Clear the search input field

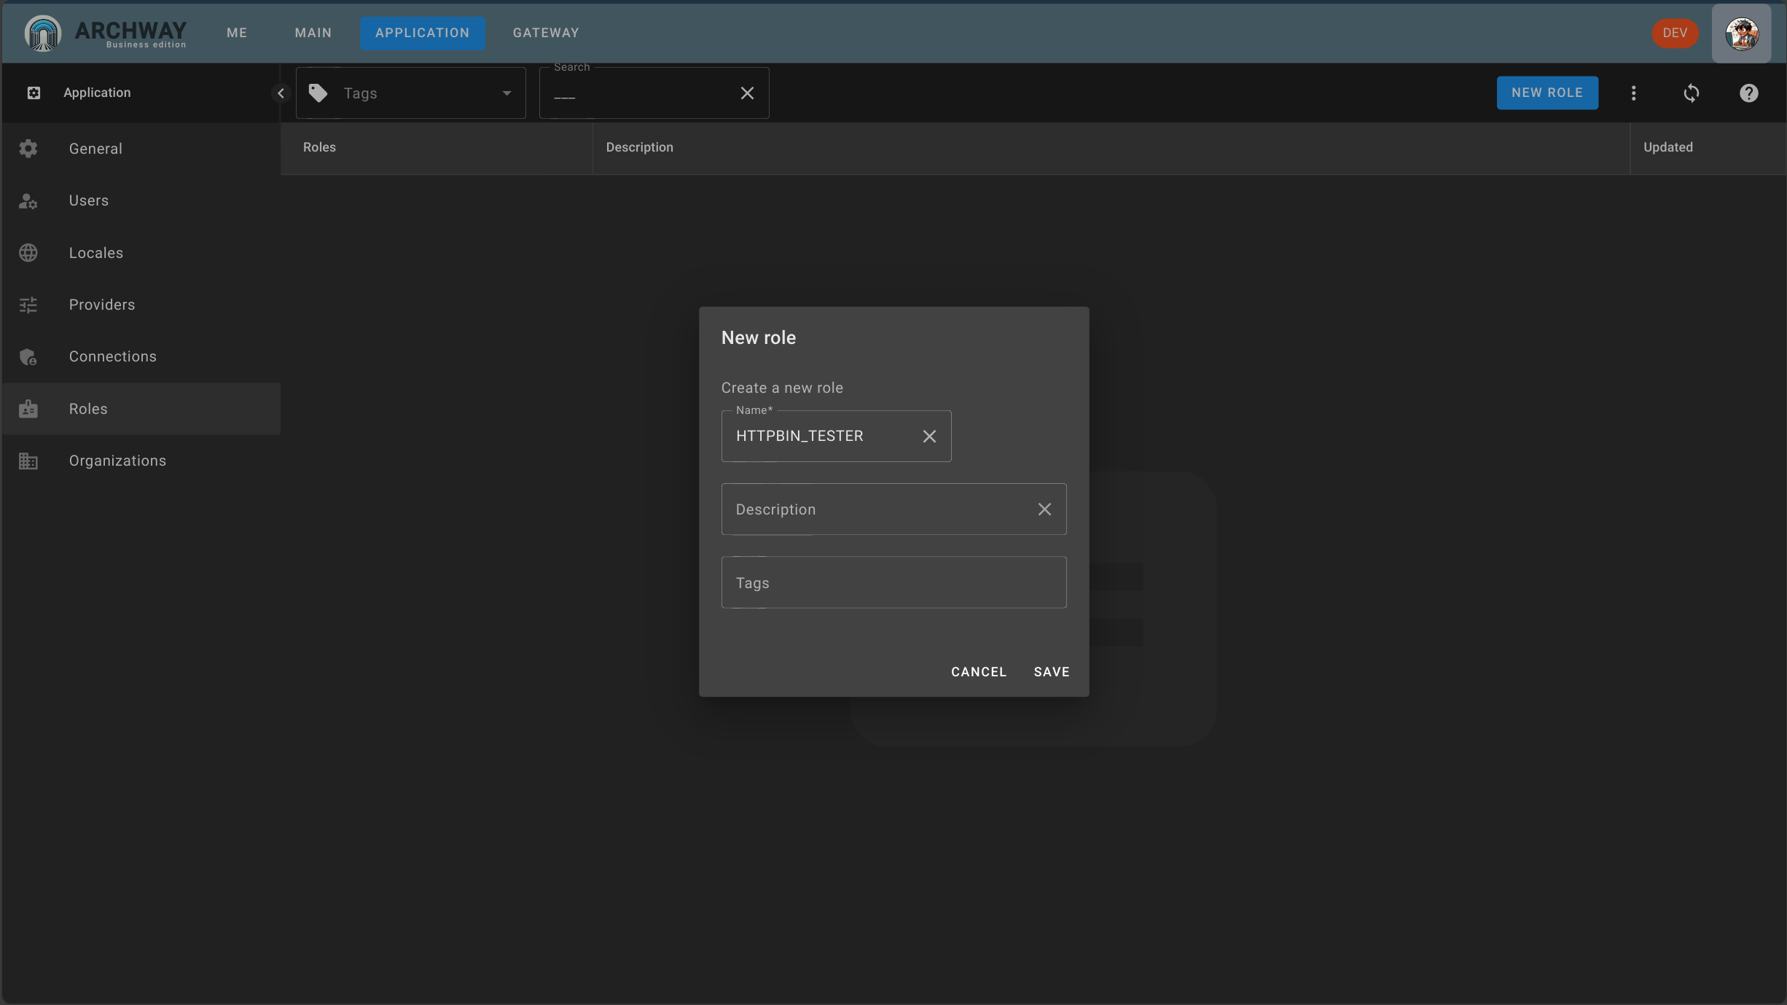tap(746, 92)
